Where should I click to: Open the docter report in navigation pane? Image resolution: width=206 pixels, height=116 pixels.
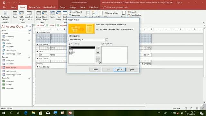pos(9,85)
